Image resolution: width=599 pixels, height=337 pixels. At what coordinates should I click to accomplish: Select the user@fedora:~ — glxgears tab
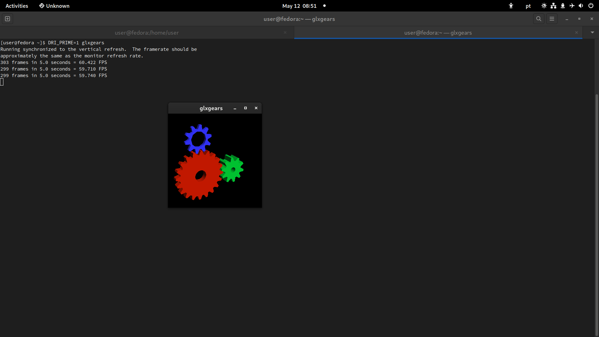(x=438, y=33)
